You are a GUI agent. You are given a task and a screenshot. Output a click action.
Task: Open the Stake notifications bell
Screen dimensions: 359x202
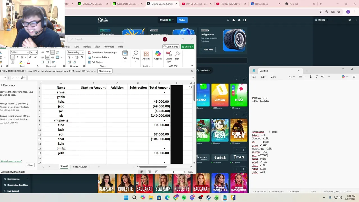point(239,20)
